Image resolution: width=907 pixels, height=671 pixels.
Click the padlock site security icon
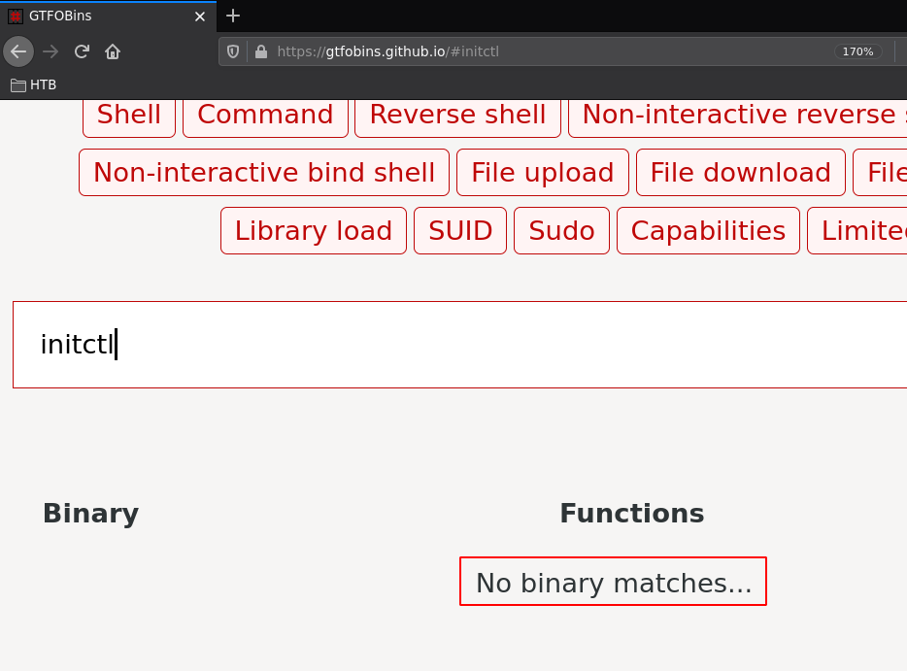(x=260, y=51)
